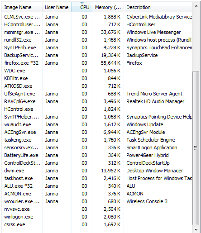
Task: Click the Task Scheduler Engine description
Action: [151, 140]
